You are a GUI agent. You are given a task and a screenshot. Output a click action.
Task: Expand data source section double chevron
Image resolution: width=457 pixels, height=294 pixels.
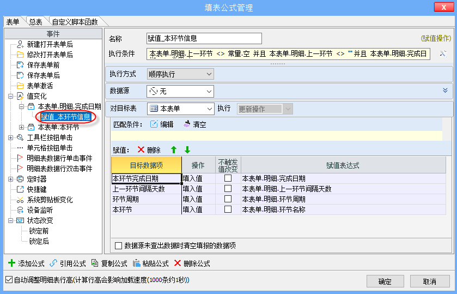445,91
